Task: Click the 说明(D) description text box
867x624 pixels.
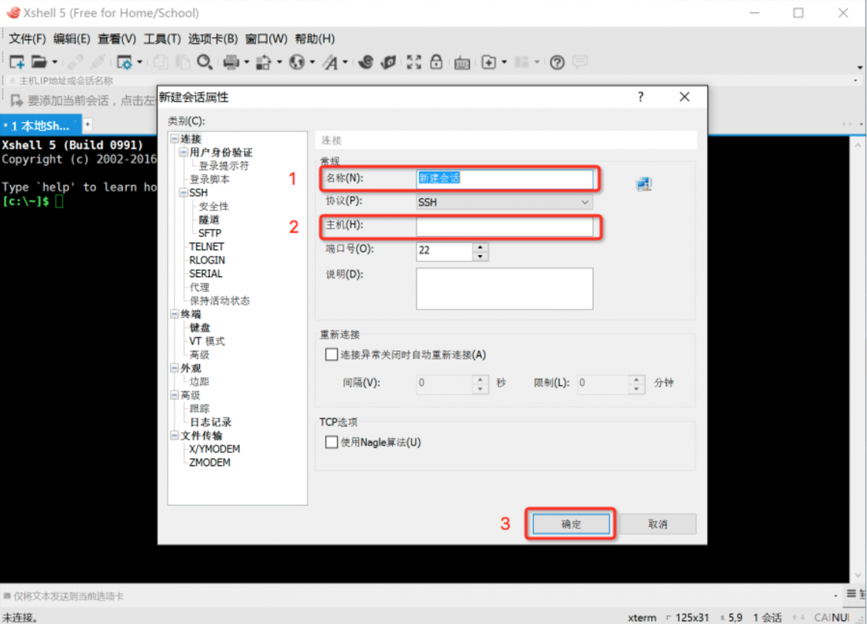Action: coord(505,289)
